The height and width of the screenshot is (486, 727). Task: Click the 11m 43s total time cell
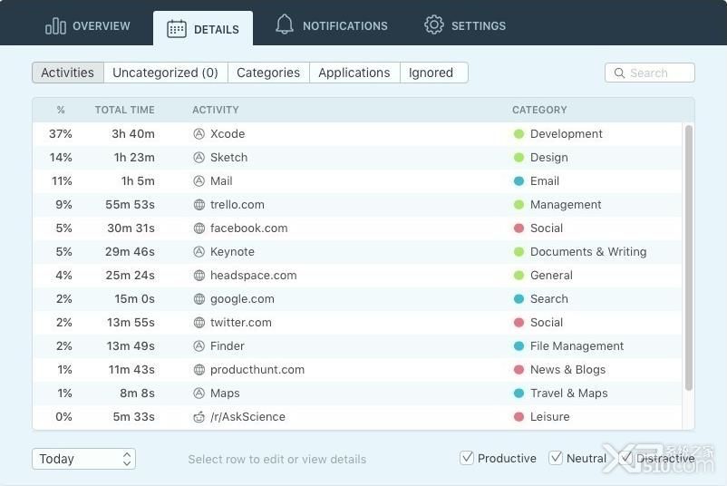pyautogui.click(x=131, y=370)
